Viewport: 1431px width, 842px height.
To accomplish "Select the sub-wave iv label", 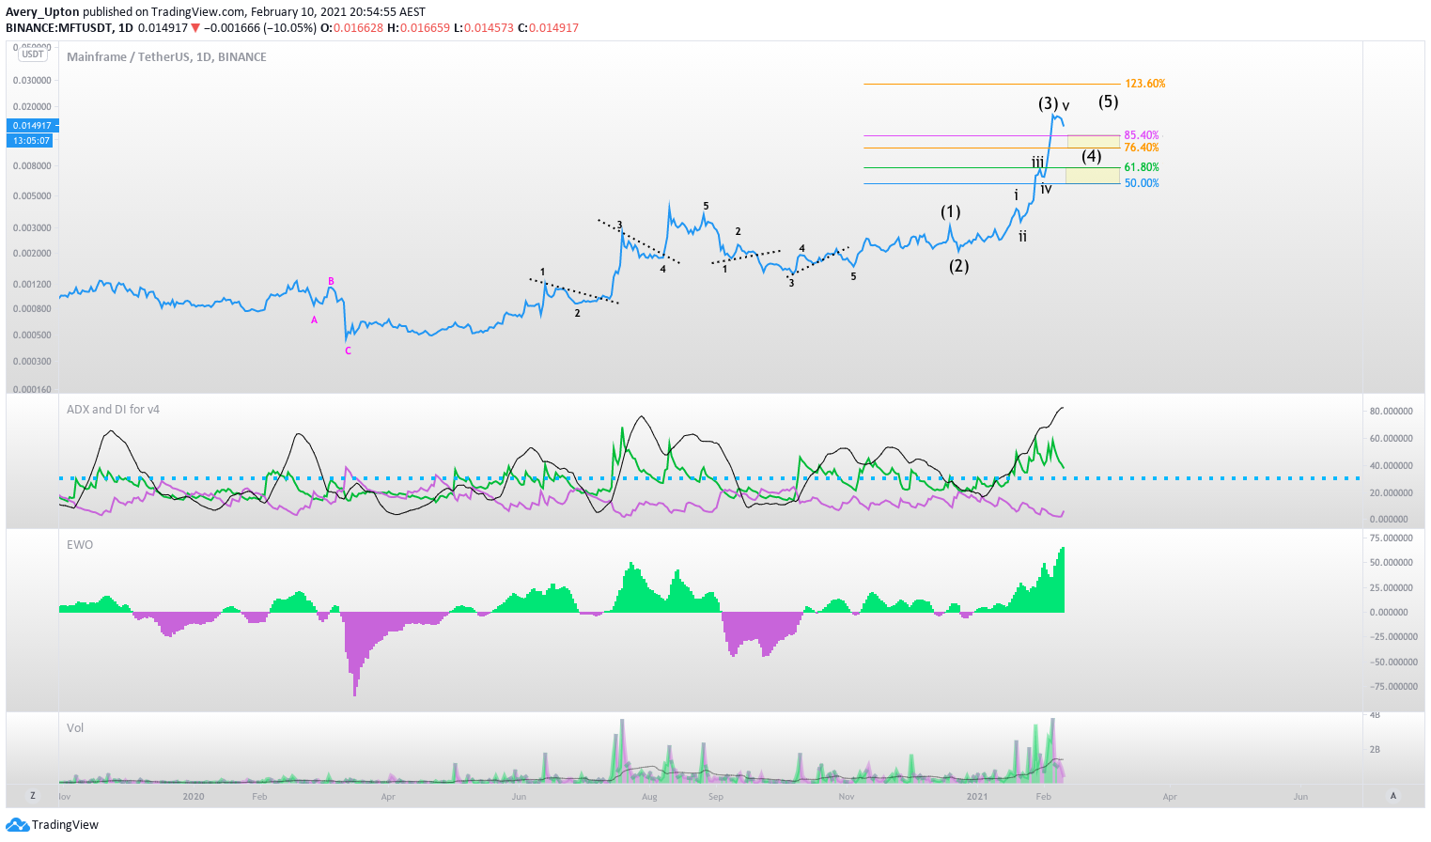I will 1046,189.
